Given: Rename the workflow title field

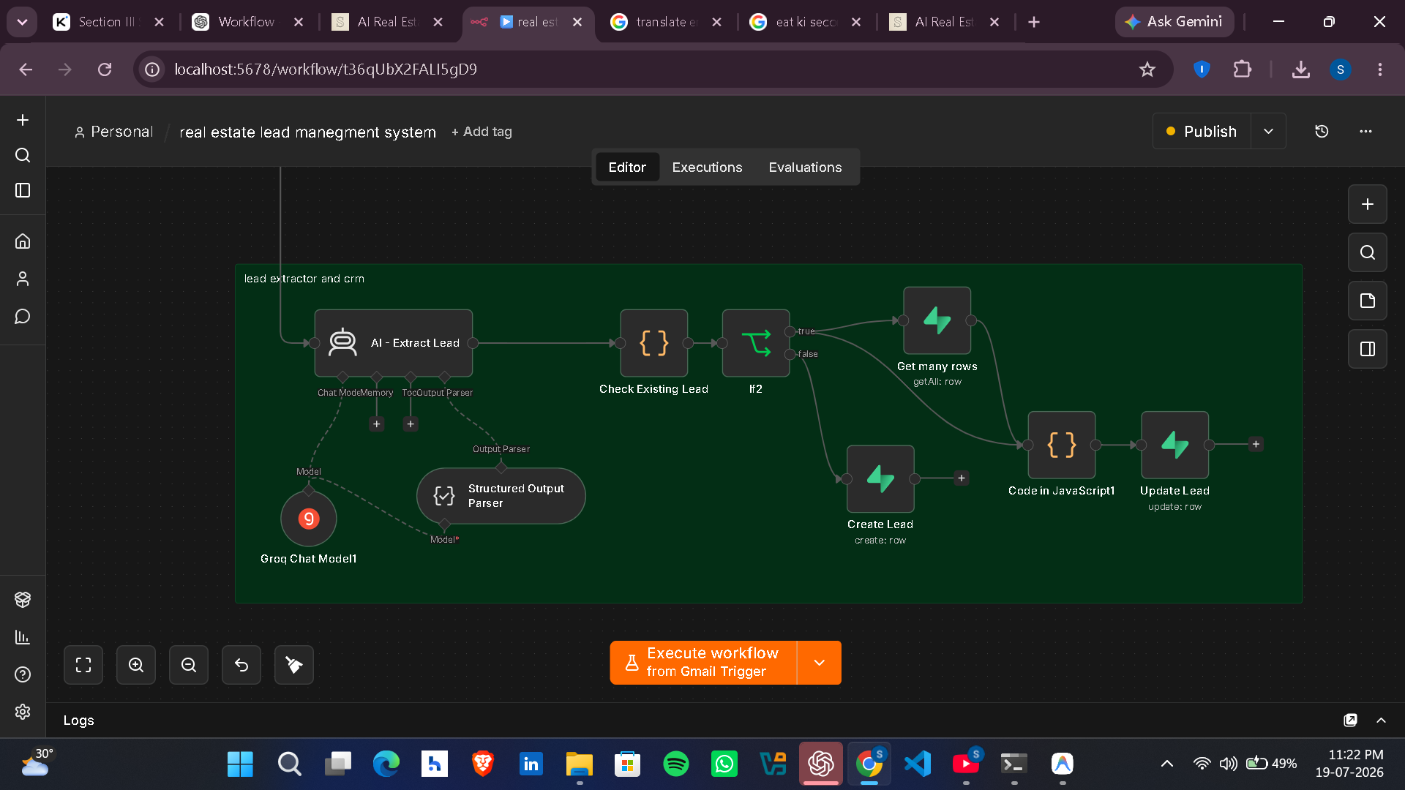Looking at the screenshot, I should (x=307, y=132).
